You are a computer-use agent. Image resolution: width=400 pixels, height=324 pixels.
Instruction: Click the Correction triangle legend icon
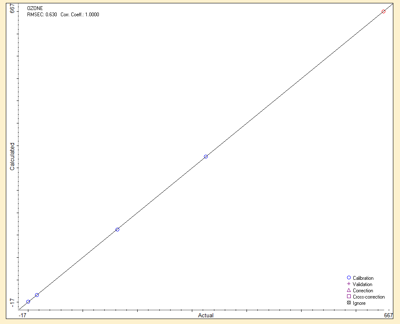(x=349, y=290)
